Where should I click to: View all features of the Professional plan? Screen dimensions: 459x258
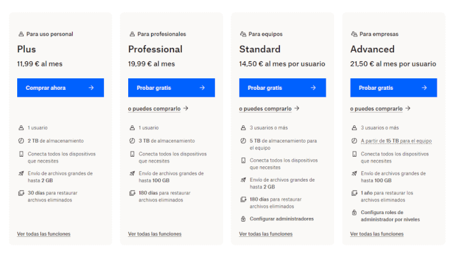click(154, 234)
